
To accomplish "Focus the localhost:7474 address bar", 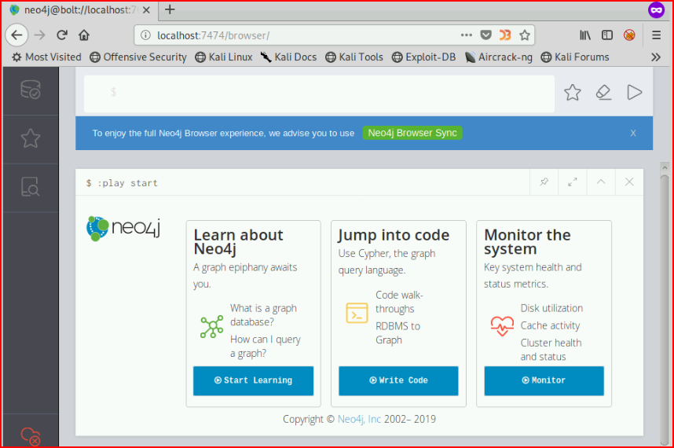I will click(301, 35).
